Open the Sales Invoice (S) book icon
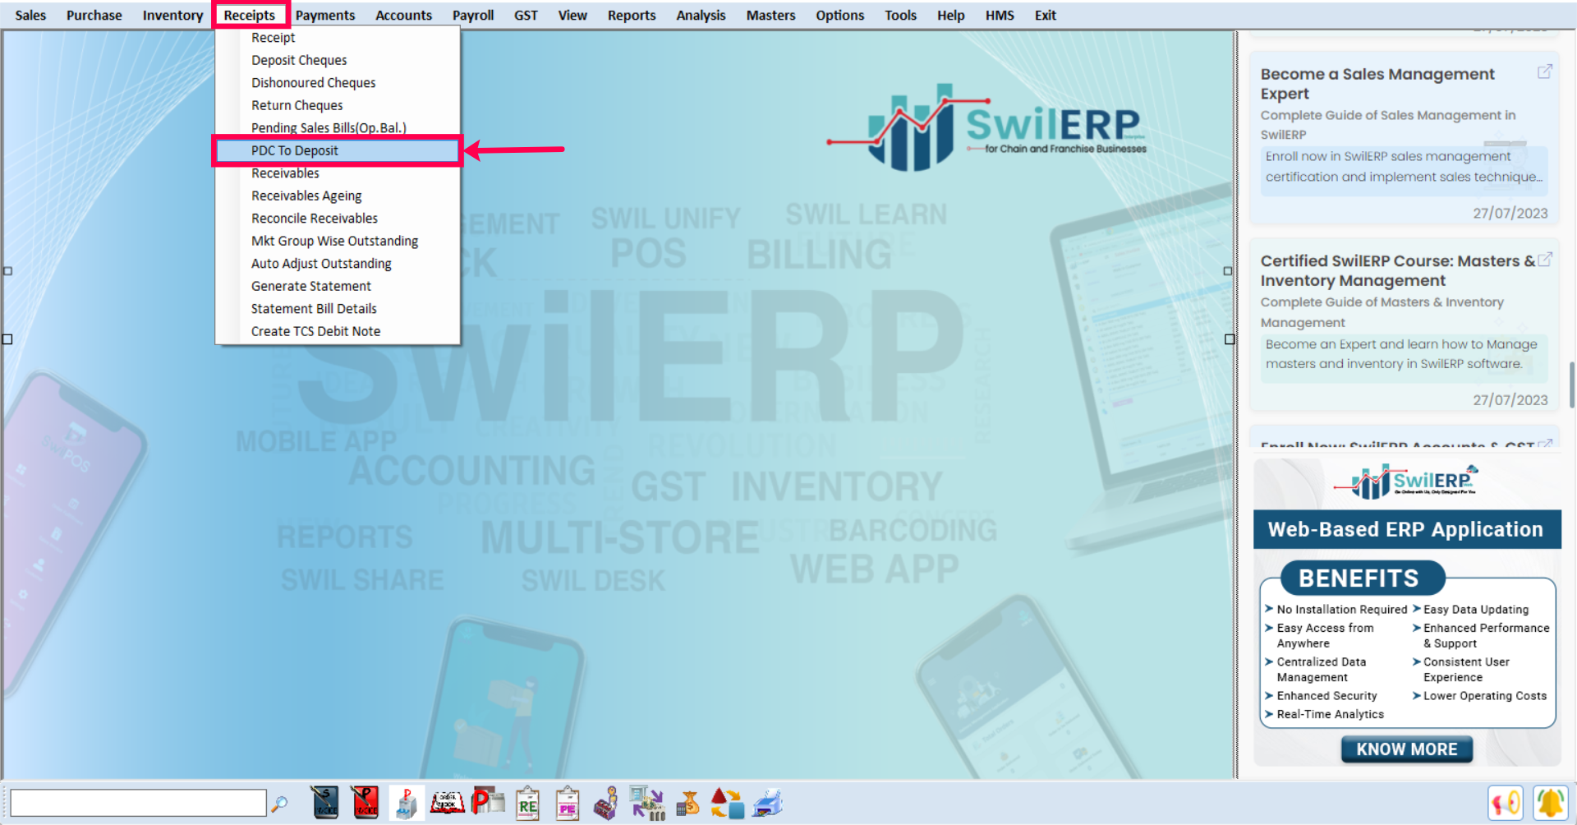This screenshot has width=1577, height=825. point(325,803)
